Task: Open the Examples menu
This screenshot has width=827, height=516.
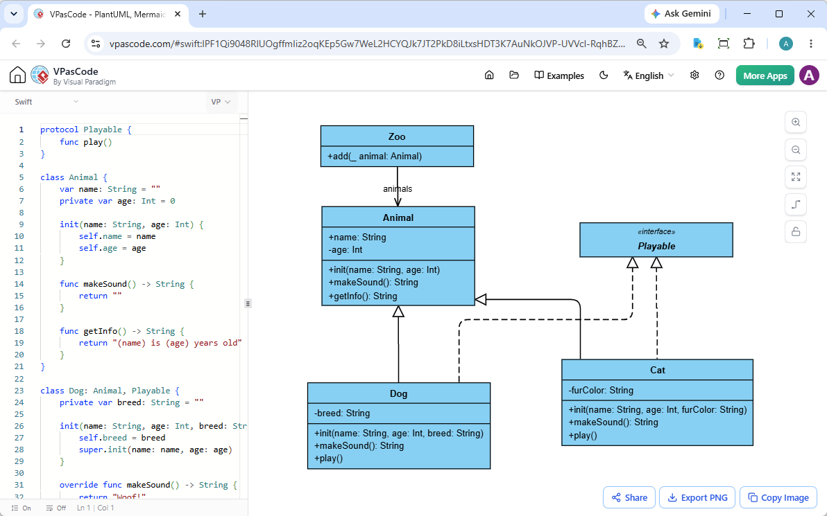Action: 559,75
